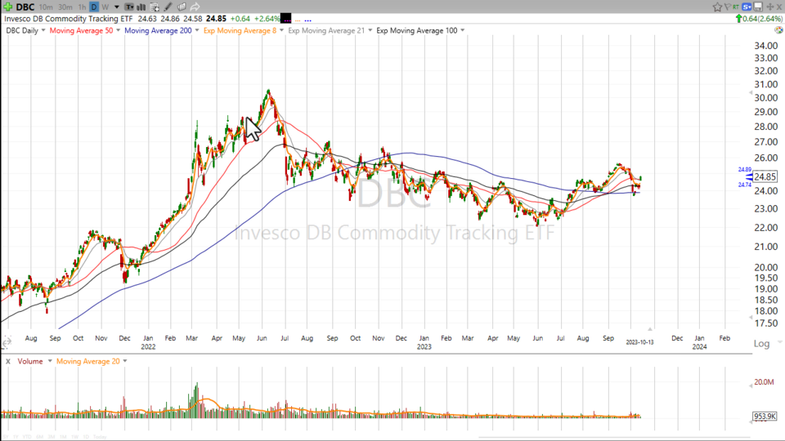
Task: Click the green up arrow net change indicator
Action: tap(739, 19)
